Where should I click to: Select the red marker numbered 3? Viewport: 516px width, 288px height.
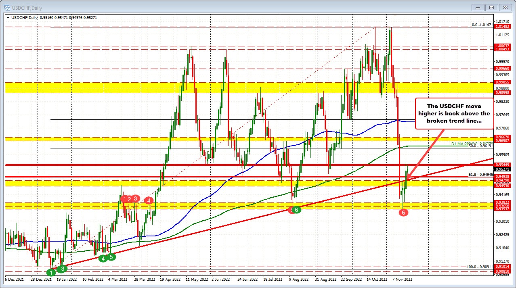pyautogui.click(x=135, y=198)
